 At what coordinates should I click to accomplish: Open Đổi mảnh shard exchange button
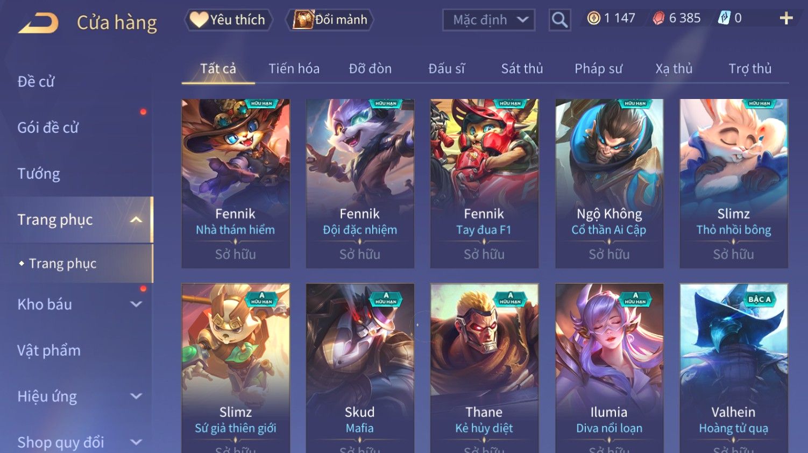pyautogui.click(x=329, y=20)
